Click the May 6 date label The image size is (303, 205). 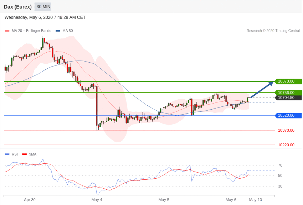coord(231,200)
